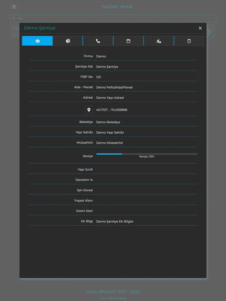This screenshot has height=301, width=226.
Task: Open the construction worker digging tab
Action: click(x=159, y=41)
